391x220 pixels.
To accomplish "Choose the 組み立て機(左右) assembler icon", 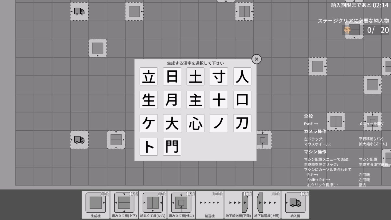I will pos(153,205).
